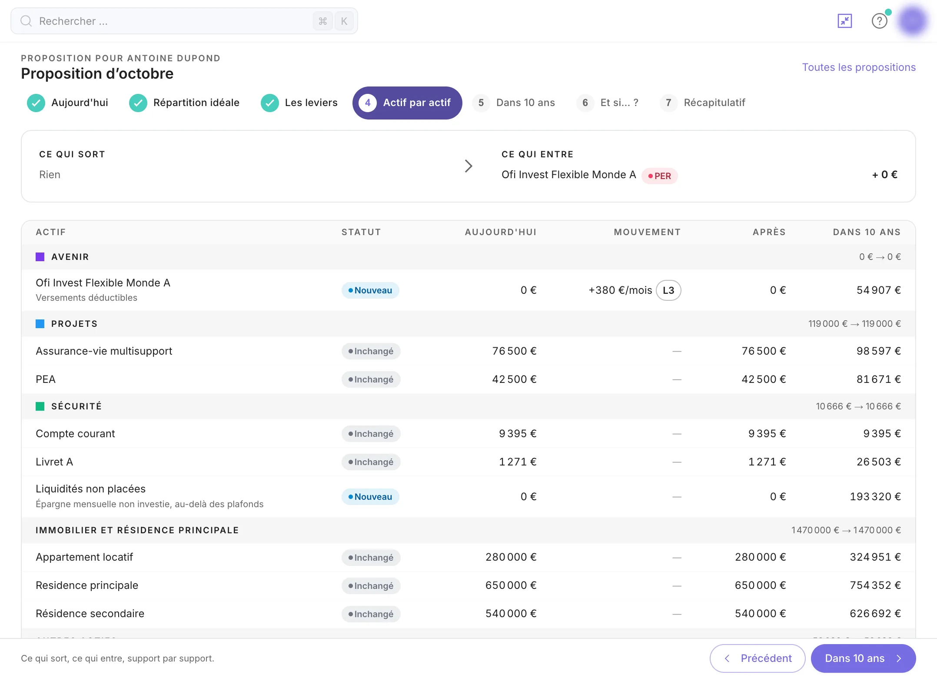Click the STATUT column header
Viewport: 937px width, 678px height.
coord(361,232)
